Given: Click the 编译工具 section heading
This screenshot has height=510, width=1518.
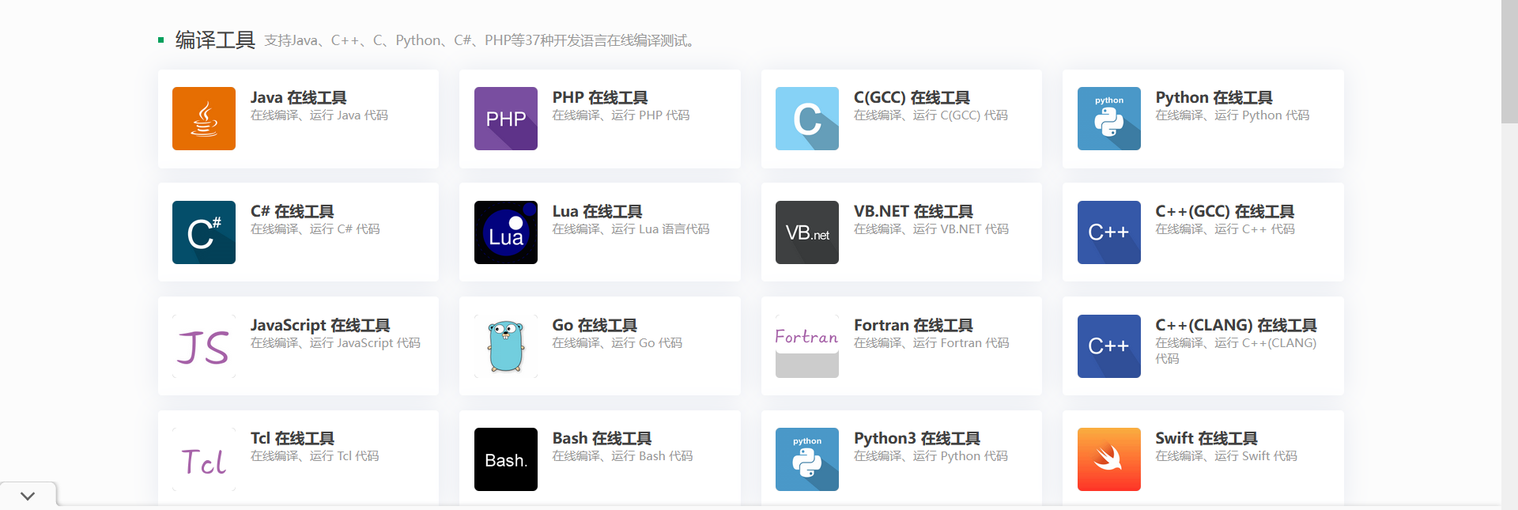Looking at the screenshot, I should click(x=215, y=40).
